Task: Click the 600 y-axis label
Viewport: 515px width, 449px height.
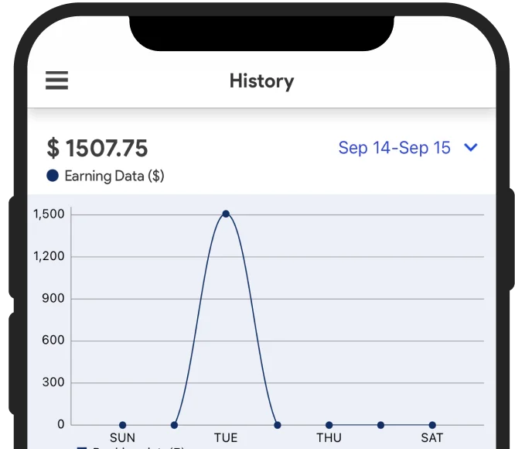Action: coord(55,341)
